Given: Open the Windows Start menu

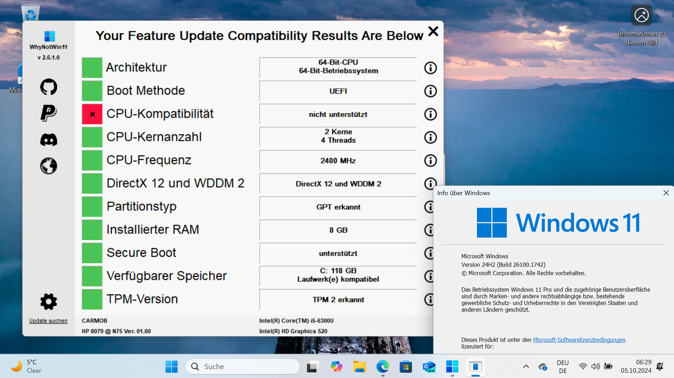Looking at the screenshot, I should (171, 366).
